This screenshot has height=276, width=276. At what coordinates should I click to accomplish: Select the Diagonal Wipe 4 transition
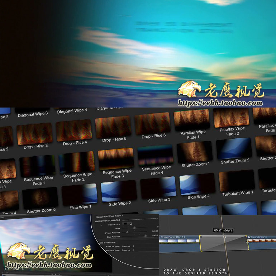coord(72,111)
